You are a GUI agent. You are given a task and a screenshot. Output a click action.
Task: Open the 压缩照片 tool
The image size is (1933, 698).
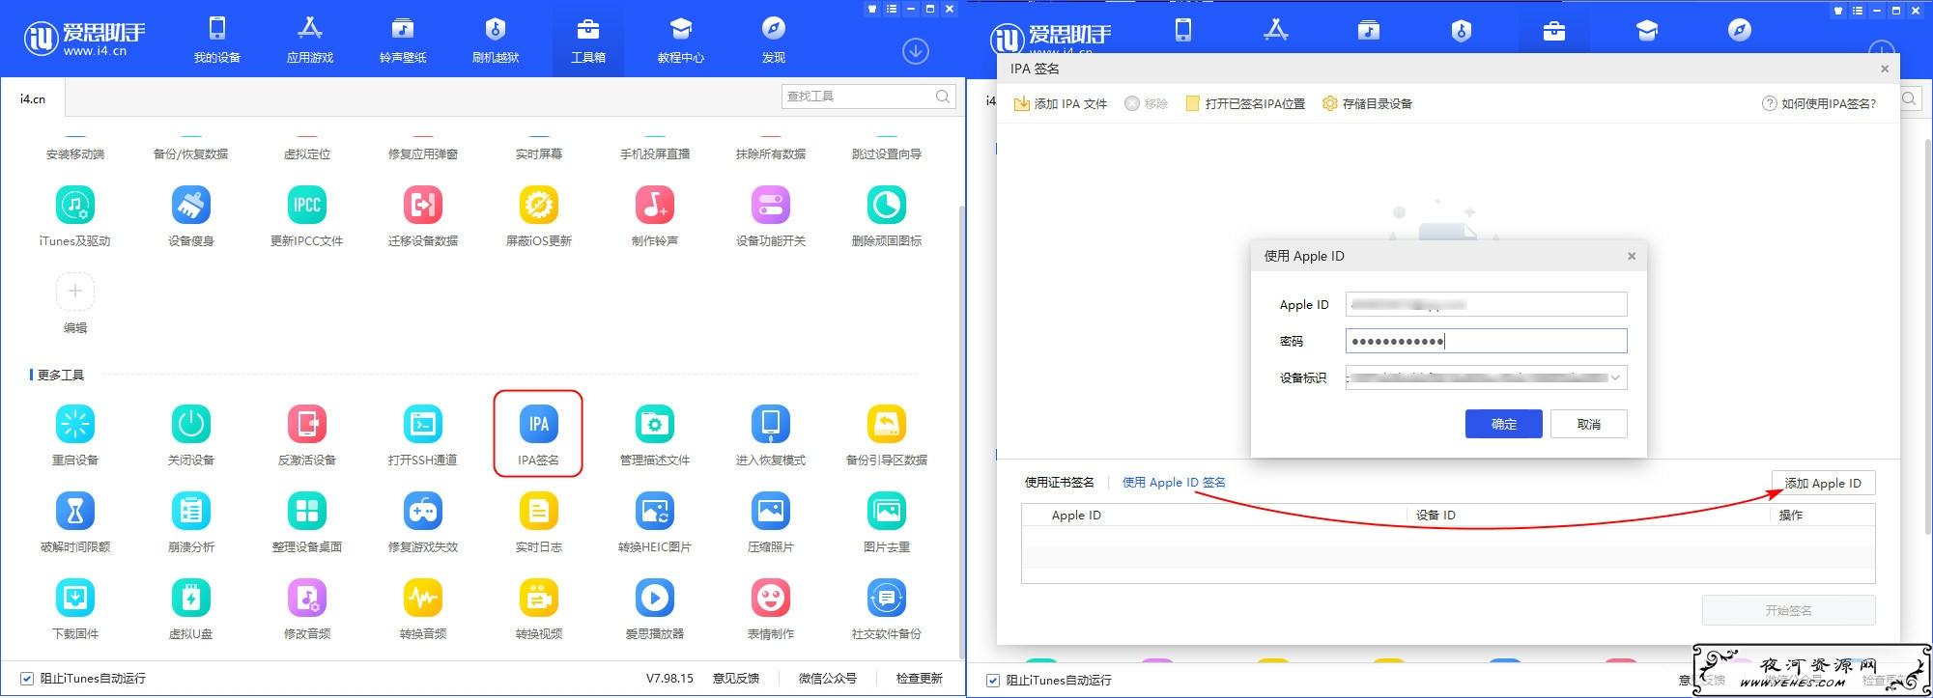(x=771, y=511)
